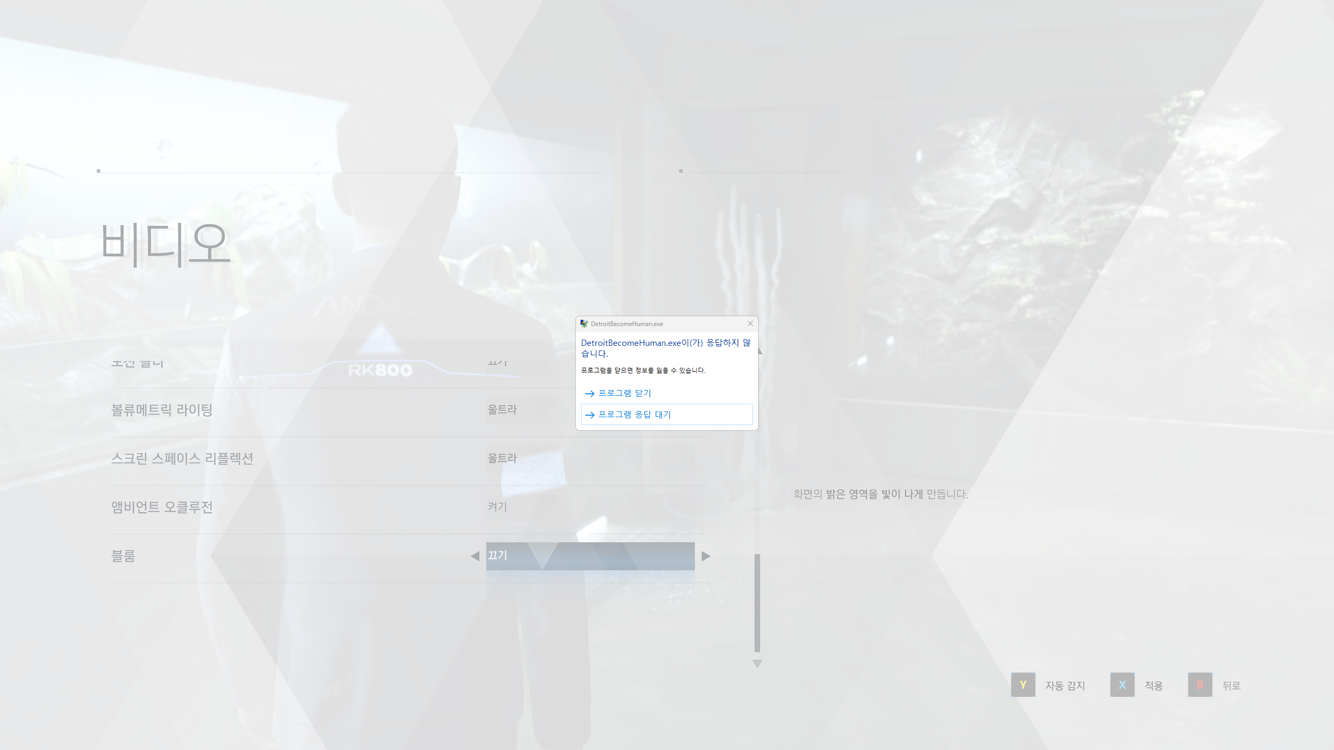Click the left arrow next to 블룸 value
1334x750 pixels.
pyautogui.click(x=475, y=556)
